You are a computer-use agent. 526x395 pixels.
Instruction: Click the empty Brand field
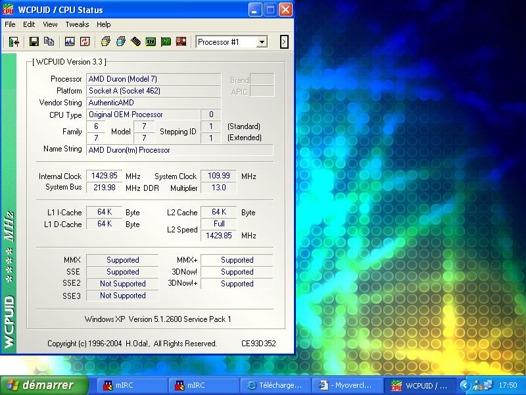click(x=262, y=79)
